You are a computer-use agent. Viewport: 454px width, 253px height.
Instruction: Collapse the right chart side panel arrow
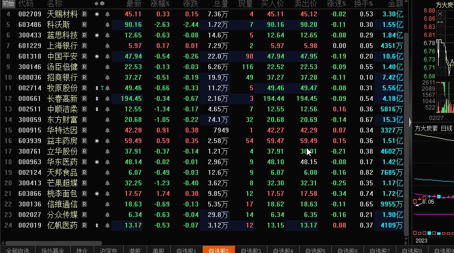pyautogui.click(x=410, y=122)
